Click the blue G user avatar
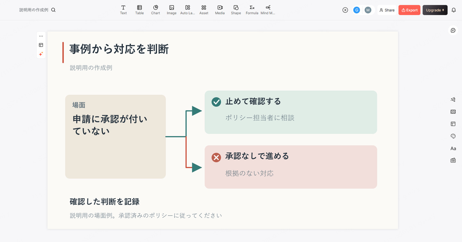This screenshot has height=242, width=462. (356, 10)
